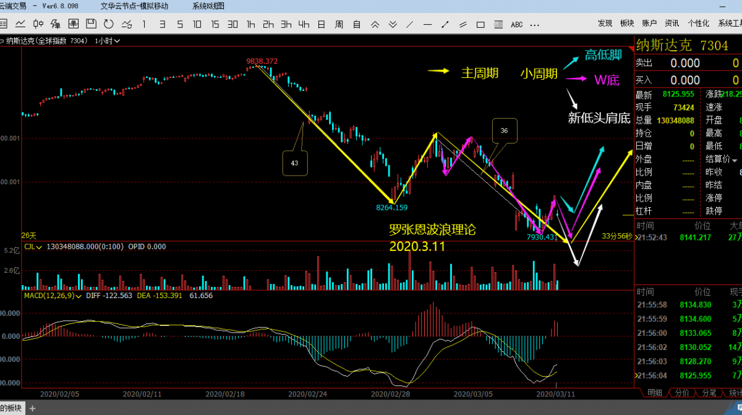Switch to 3-minute period
Screen dimensions: 742x415
tap(162, 24)
